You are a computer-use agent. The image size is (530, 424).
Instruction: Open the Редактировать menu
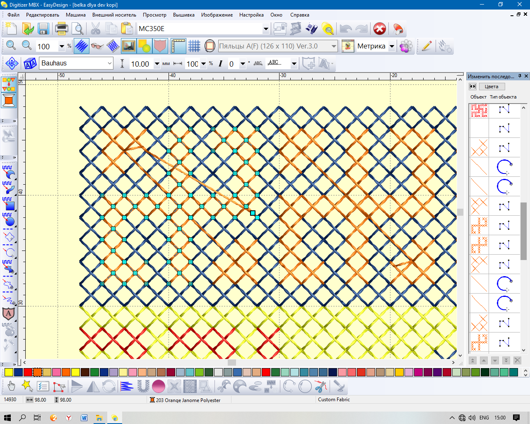(43, 15)
